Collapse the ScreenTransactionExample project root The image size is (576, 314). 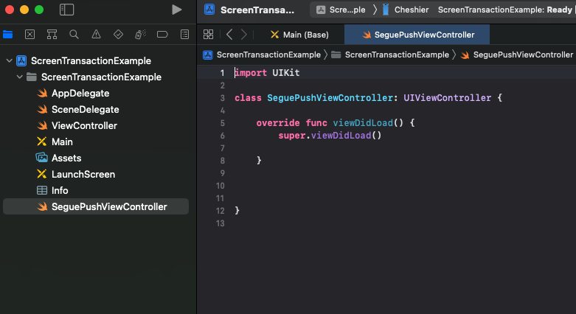click(x=9, y=60)
